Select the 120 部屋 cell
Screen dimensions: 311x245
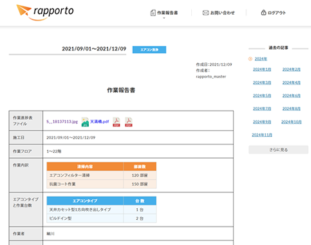coord(140,175)
